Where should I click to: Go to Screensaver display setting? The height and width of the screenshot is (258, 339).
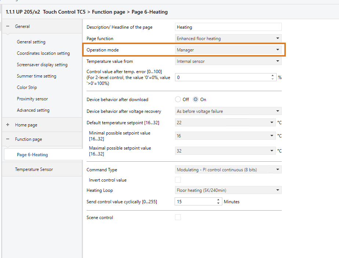pos(42,65)
